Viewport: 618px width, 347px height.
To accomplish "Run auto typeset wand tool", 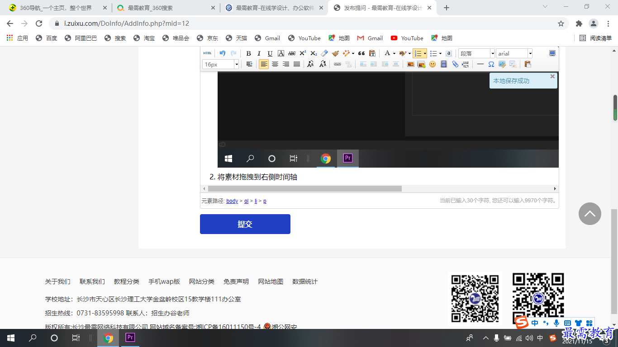I will 346,53.
